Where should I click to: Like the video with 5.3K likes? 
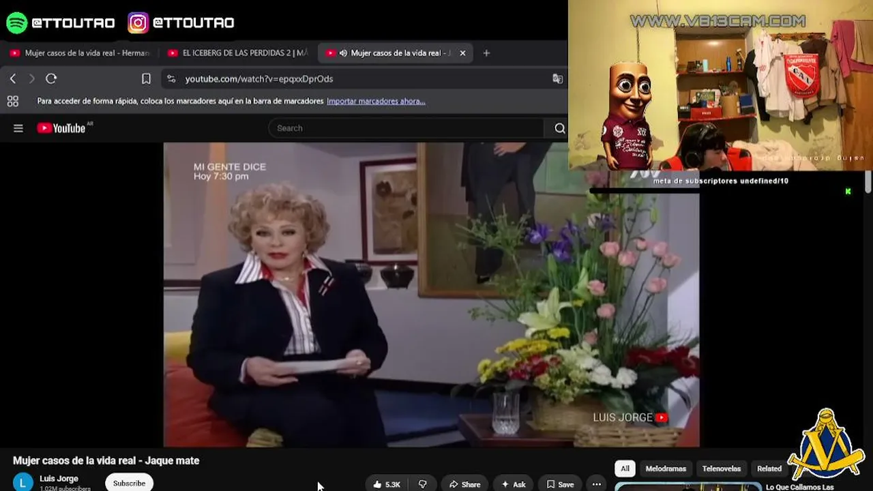(387, 484)
